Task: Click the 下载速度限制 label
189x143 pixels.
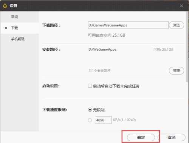Action: (x=55, y=110)
